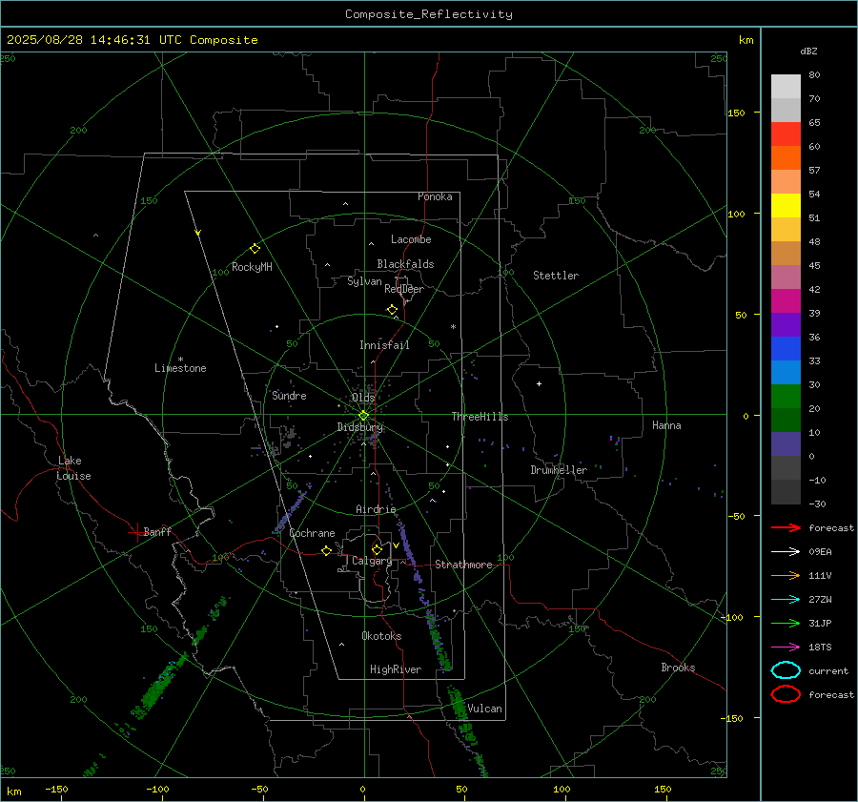Click the 20 dBZ green color swatch
The image size is (858, 802).
click(786, 397)
